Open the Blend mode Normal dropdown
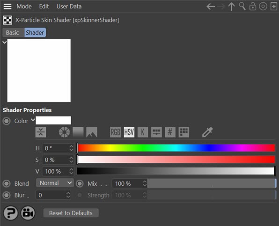The width and height of the screenshot is (279, 226). [x=55, y=183]
